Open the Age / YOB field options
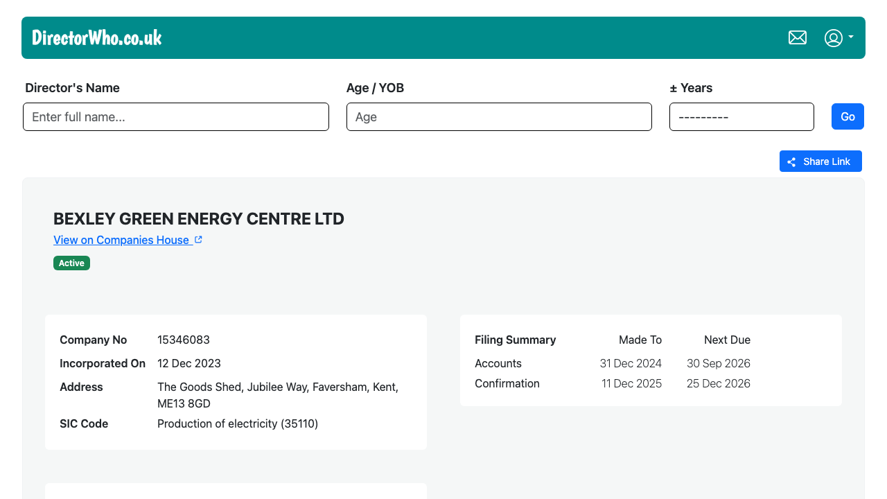The width and height of the screenshot is (887, 499). coord(499,116)
